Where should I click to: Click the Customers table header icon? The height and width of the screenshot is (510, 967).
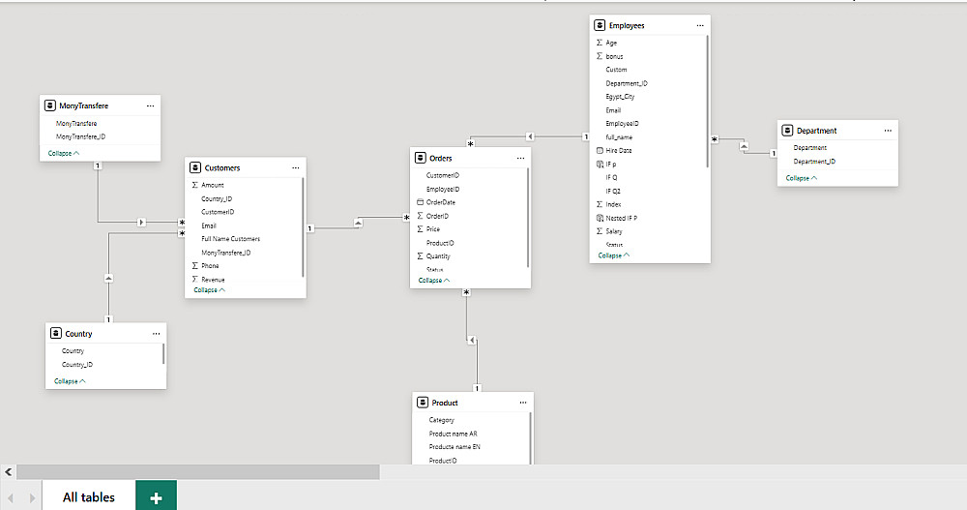[x=194, y=167]
